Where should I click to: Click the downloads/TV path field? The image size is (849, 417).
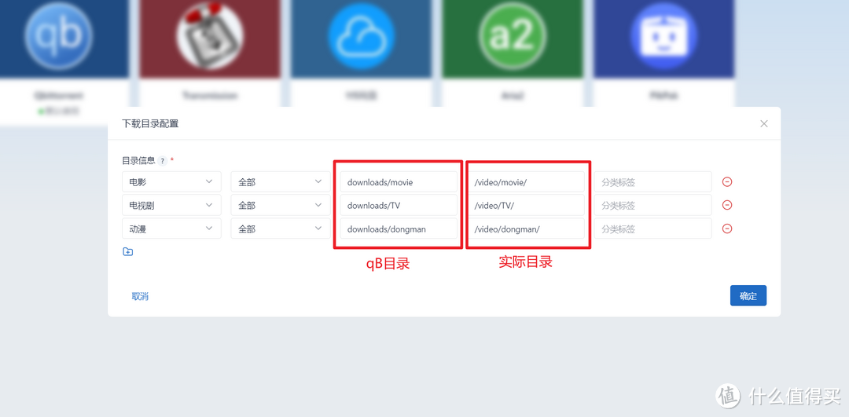(x=399, y=205)
